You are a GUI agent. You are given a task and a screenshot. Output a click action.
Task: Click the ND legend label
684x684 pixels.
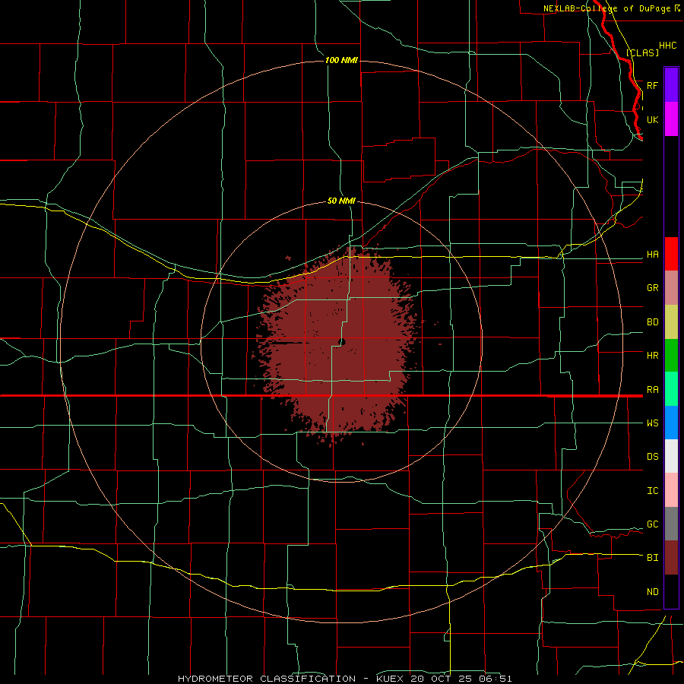coord(652,592)
